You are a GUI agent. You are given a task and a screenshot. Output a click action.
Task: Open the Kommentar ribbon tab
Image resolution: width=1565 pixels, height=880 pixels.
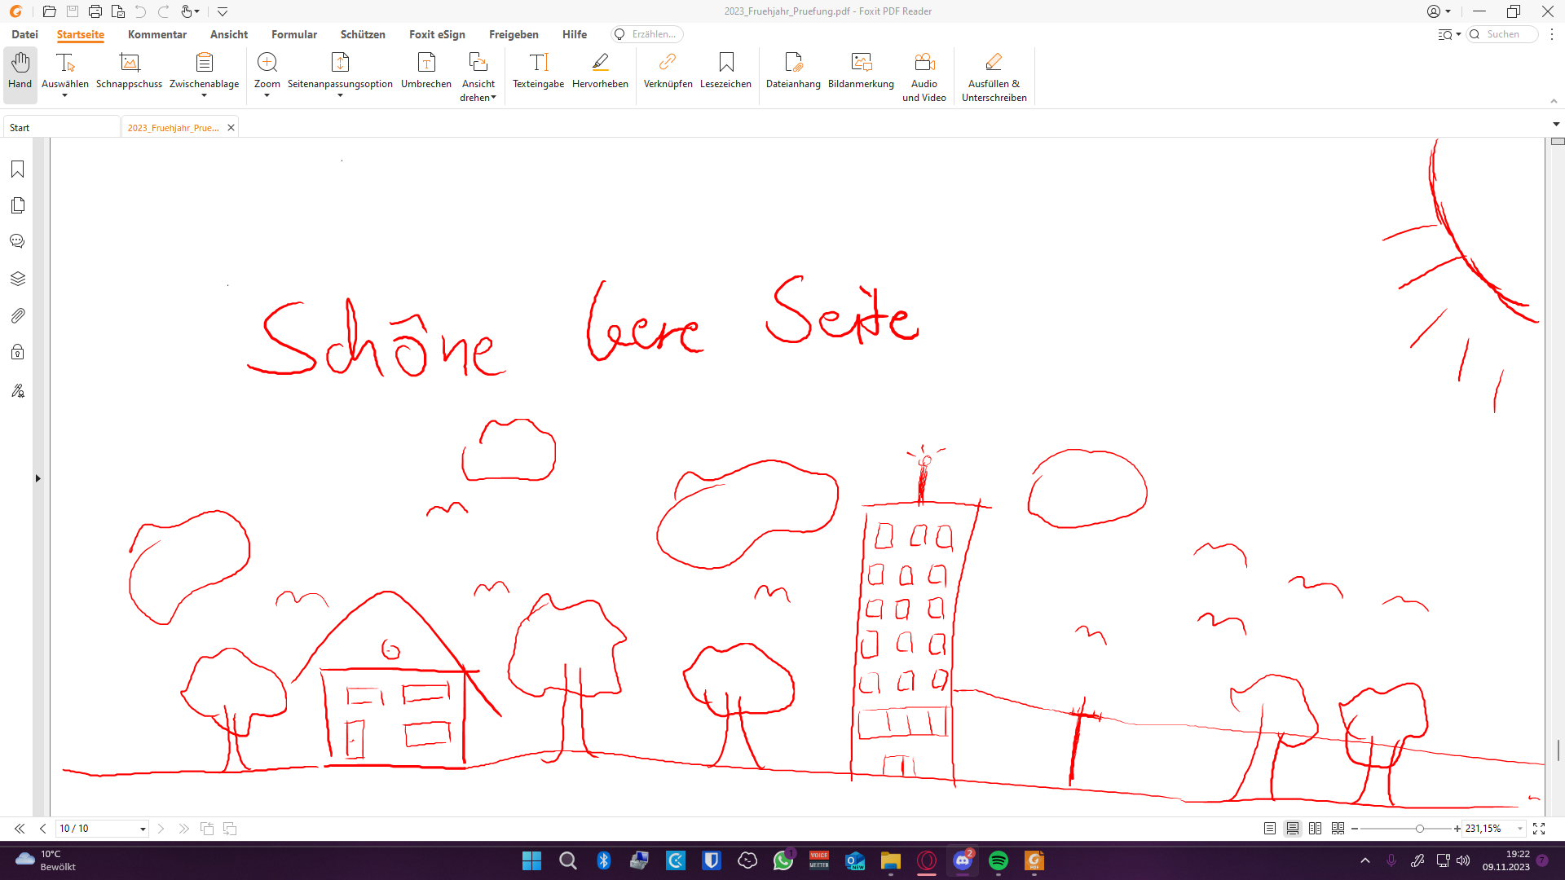tap(156, 34)
